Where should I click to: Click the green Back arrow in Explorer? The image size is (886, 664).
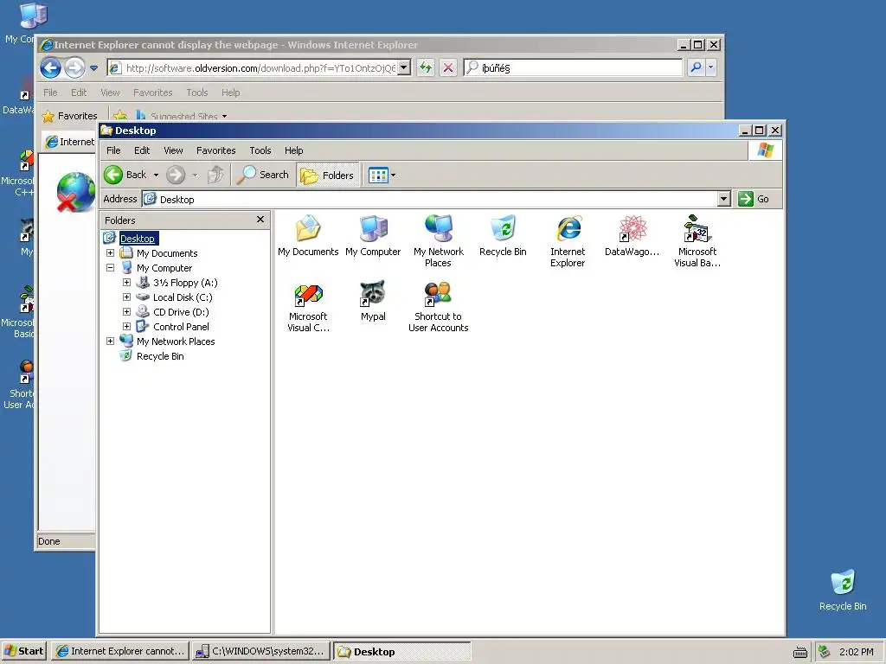pyautogui.click(x=113, y=175)
